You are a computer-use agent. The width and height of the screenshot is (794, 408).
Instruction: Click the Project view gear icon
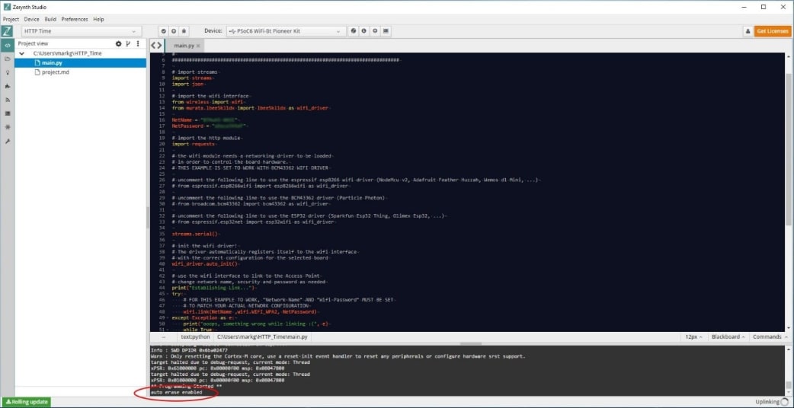point(119,44)
